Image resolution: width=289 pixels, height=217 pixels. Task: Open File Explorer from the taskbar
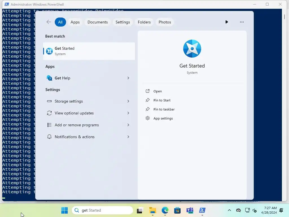[153, 210]
